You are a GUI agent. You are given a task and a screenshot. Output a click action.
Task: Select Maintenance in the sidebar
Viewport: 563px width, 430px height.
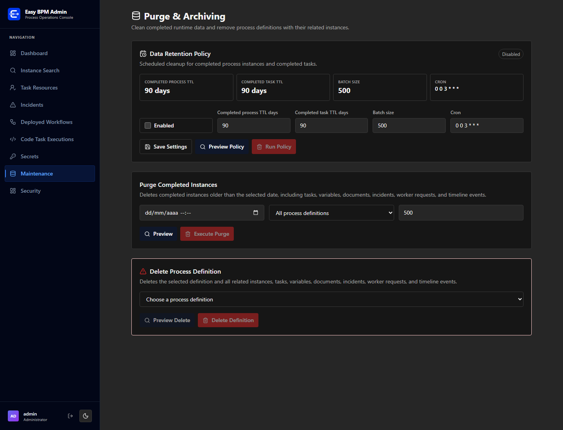pos(50,174)
